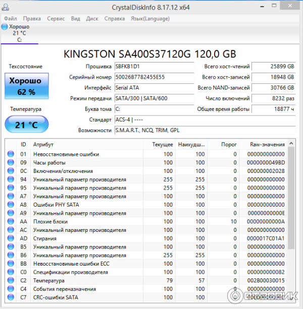Click status orb of row C4 События переназначения
The height and width of the screenshot is (309, 303).
tap(11, 289)
